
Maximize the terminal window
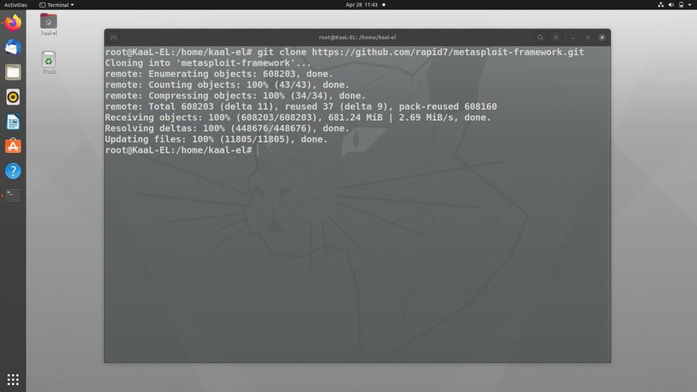[x=587, y=37]
